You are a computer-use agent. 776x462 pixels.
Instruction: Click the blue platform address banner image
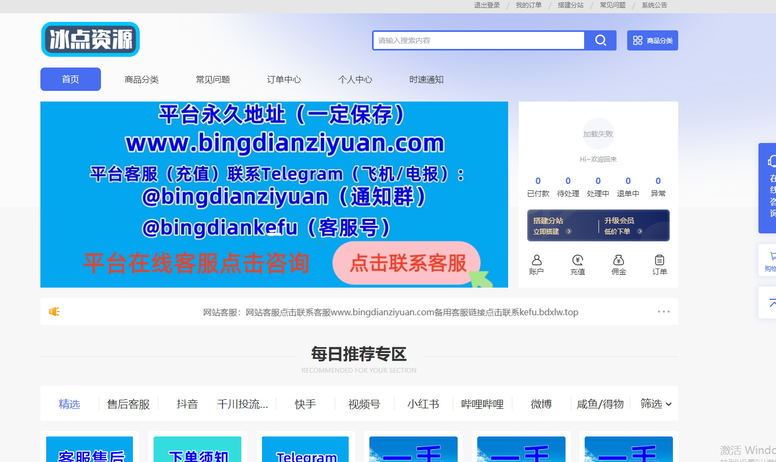click(274, 195)
